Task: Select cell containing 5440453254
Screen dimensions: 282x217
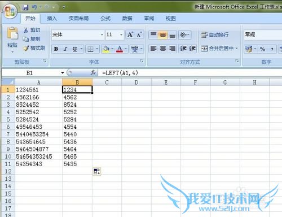Action: tap(39, 134)
